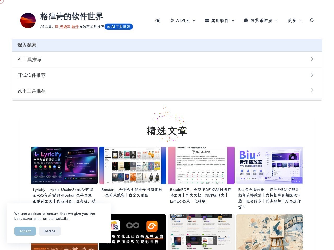Open the 格律诗的软件世界 site title
The width and height of the screenshot is (334, 250).
(71, 16)
